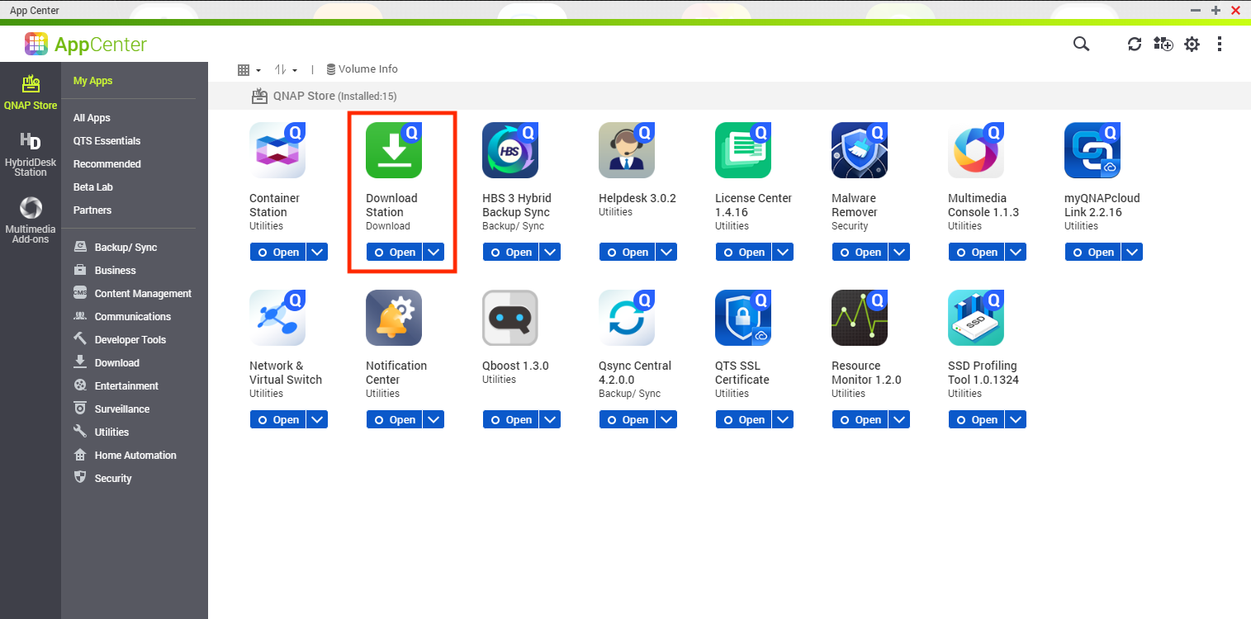Select the Download category in sidebar
Screen dimensions: 1251x619
pos(107,363)
